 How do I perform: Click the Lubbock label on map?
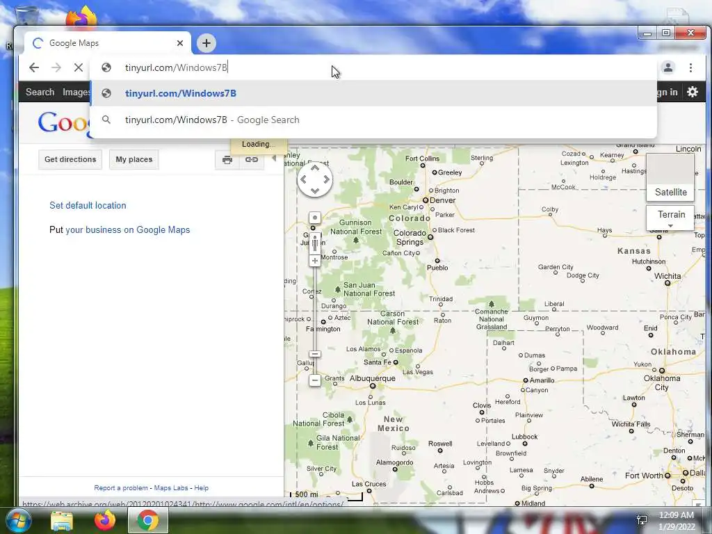point(524,437)
